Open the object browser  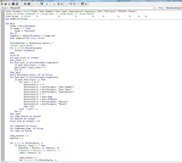tap(42, 4)
